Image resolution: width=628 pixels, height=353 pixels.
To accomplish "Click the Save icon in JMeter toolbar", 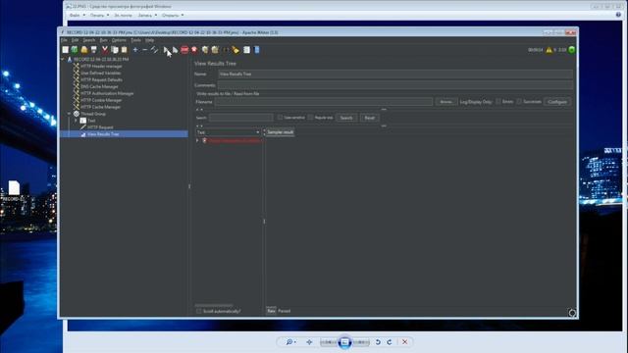I will (94, 50).
